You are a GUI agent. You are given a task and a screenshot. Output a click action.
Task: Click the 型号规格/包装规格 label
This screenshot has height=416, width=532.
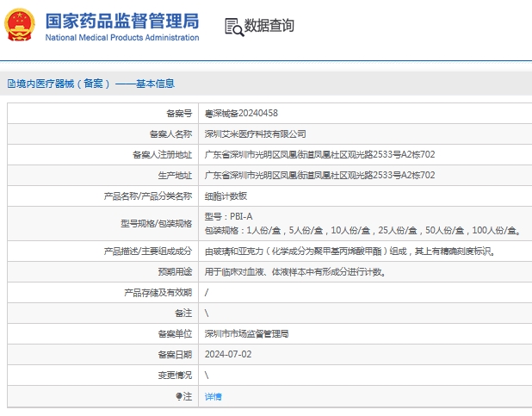tap(156, 223)
